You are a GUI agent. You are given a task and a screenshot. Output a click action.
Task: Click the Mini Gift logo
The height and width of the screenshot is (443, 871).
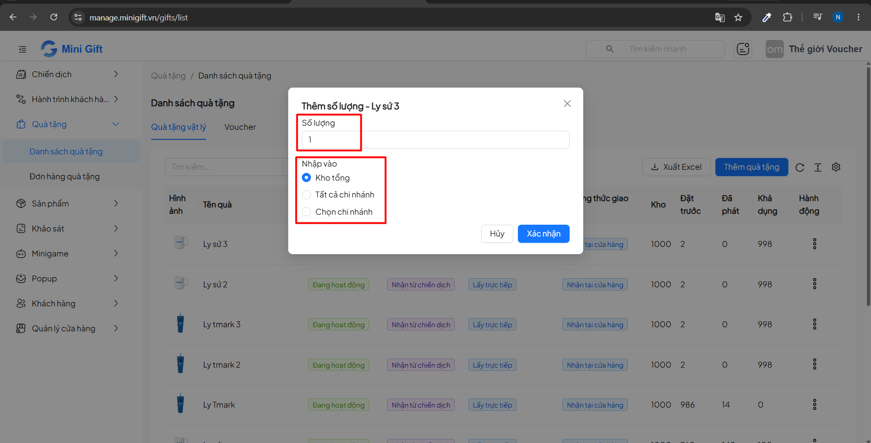[72, 49]
